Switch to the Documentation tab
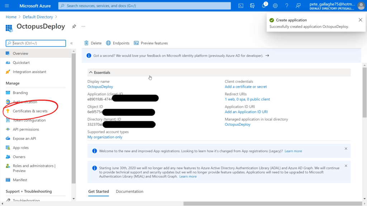 pyautogui.click(x=129, y=192)
